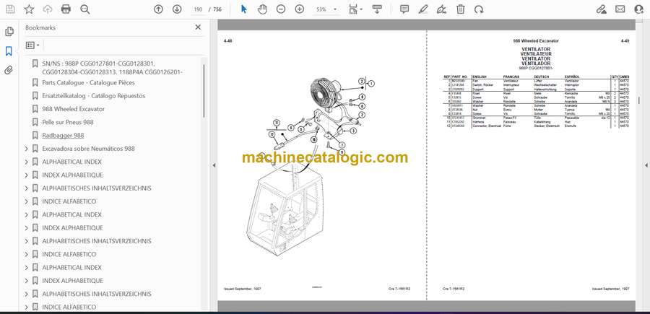
Task: Open the Page Thumbnails panel
Action: click(9, 32)
